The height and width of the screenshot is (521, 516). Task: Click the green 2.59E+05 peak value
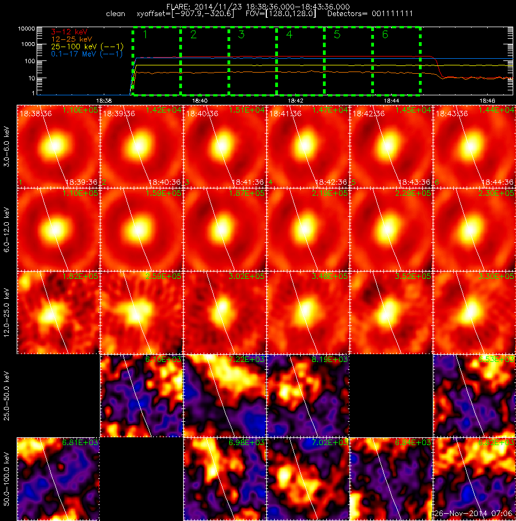(163, 276)
